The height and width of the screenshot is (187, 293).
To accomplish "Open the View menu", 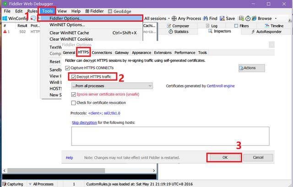I will [x=62, y=11].
